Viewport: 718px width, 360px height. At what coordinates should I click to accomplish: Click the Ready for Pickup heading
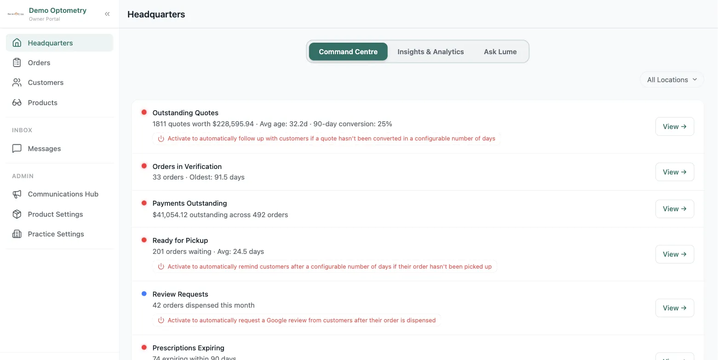[x=180, y=241]
